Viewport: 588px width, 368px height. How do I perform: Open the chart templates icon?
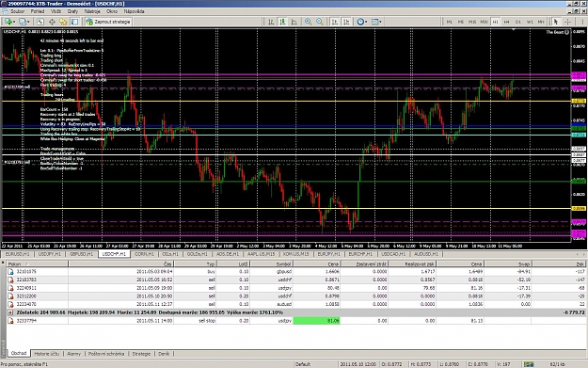click(374, 22)
